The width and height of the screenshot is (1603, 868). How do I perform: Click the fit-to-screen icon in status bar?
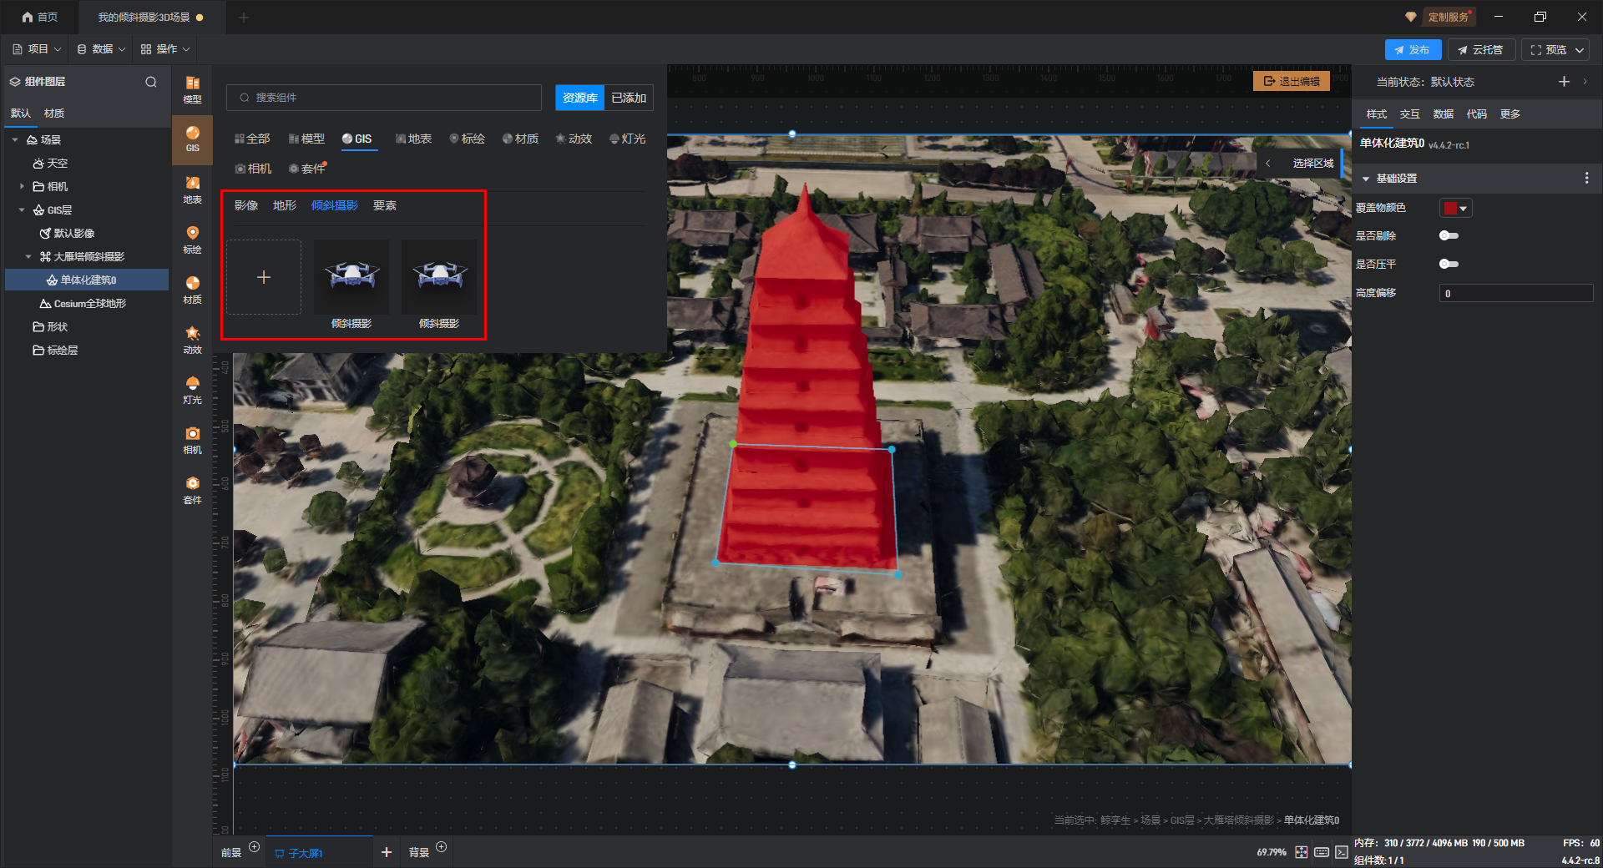(x=1302, y=852)
